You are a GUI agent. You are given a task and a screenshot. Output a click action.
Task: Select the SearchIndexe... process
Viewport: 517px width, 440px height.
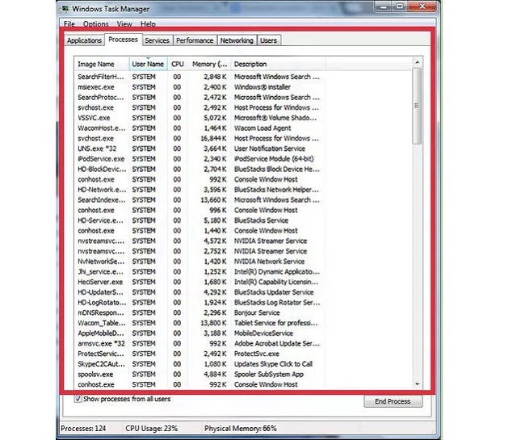(x=200, y=199)
